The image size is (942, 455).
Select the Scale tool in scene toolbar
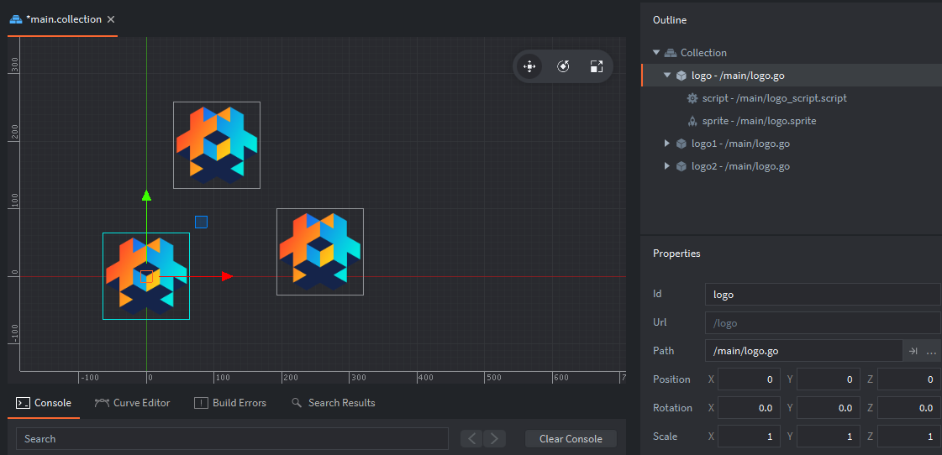pyautogui.click(x=596, y=66)
